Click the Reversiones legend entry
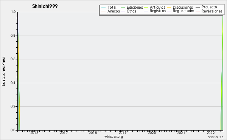Viewport: 227px width, 140px height. [212, 11]
